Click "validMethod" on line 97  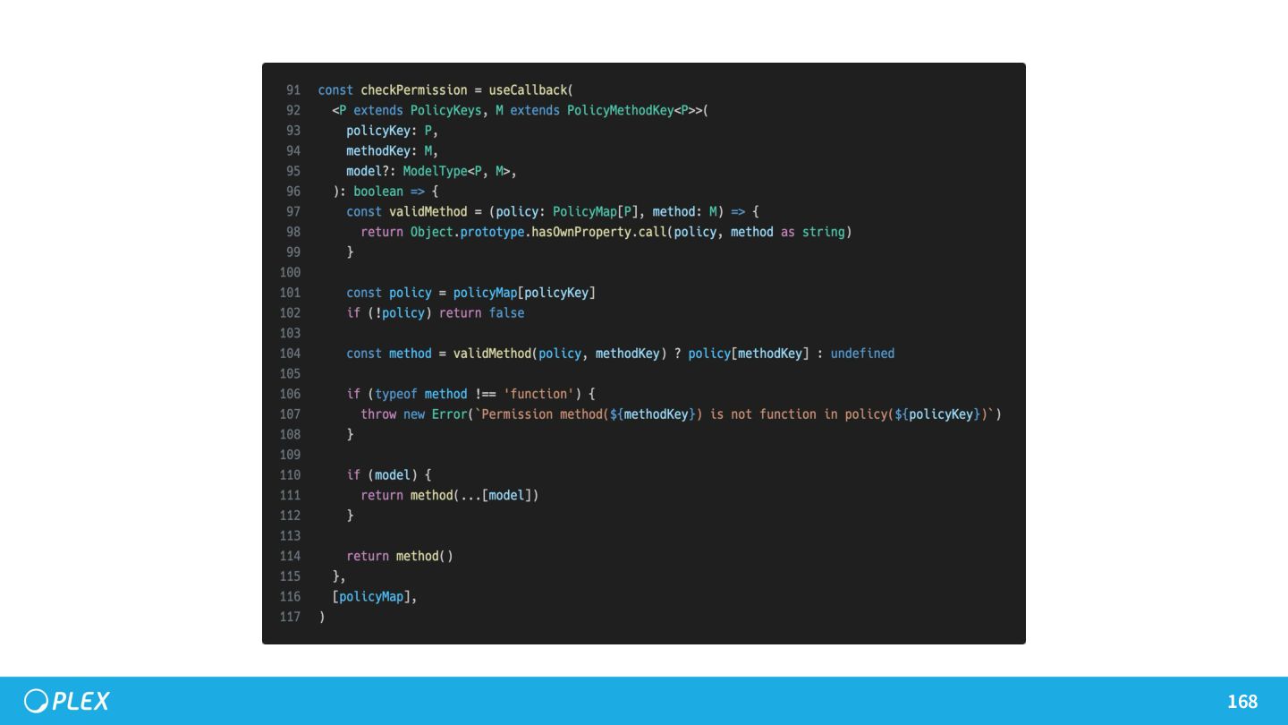click(x=428, y=212)
